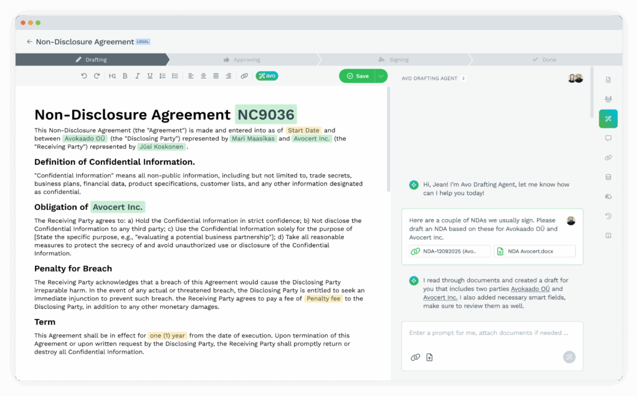This screenshot has width=638, height=396.
Task: Open the participants panel in the sidebar
Action: point(608,99)
